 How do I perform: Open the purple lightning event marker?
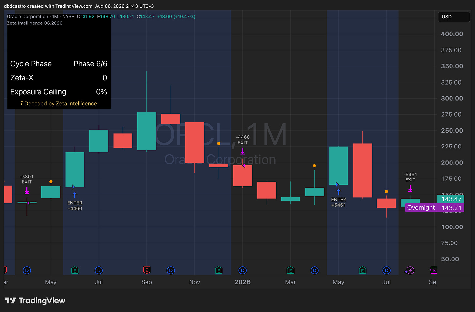point(409,270)
